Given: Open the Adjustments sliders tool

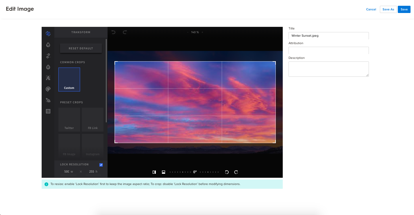Looking at the screenshot, I should 48,56.
